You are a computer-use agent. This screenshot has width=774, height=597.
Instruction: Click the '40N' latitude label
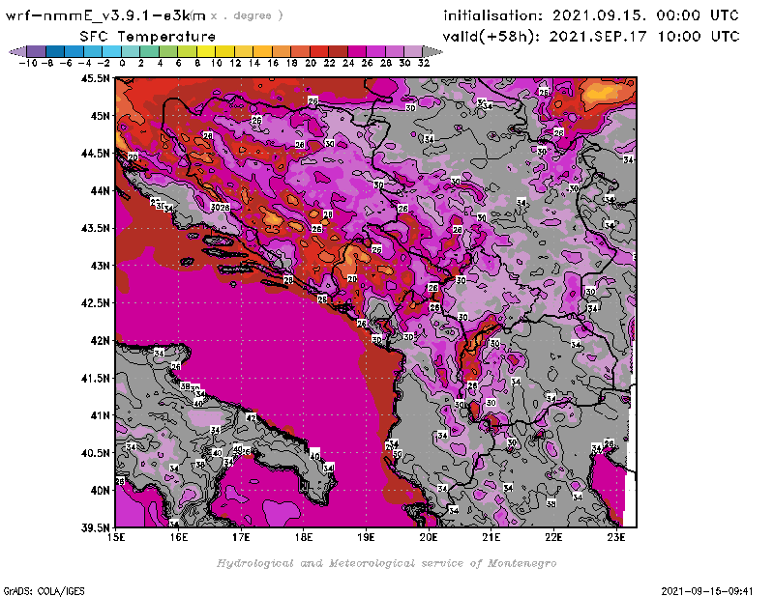pyautogui.click(x=100, y=491)
